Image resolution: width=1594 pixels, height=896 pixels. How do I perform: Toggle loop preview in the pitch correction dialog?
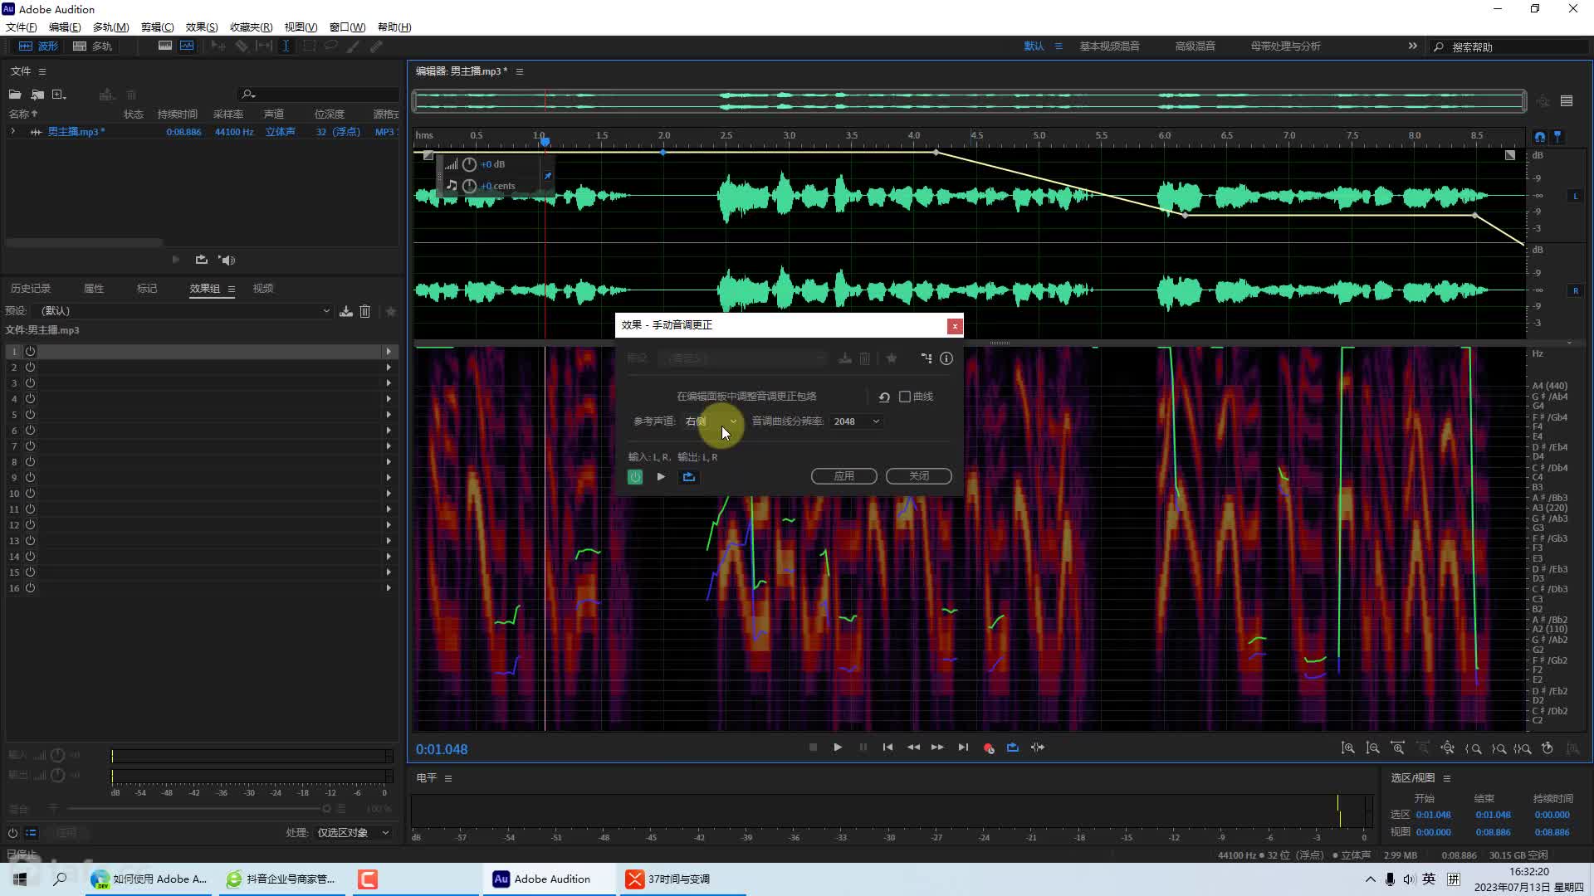coord(689,477)
